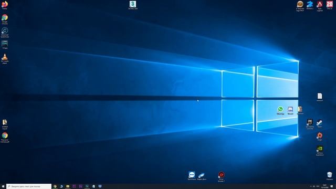
Task: Select the Epic Games Launcher shortcut
Action: [310, 124]
